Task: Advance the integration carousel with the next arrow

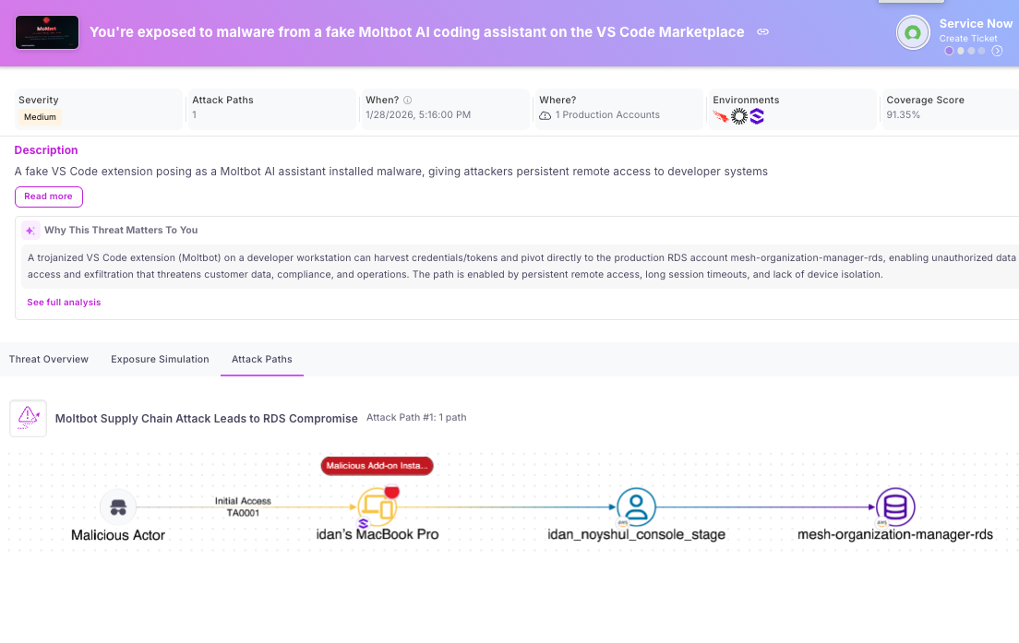Action: pyautogui.click(x=997, y=51)
